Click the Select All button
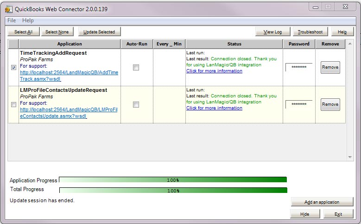Image resolution: width=361 pixels, height=224 pixels. 24,32
